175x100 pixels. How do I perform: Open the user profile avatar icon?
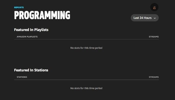[x=154, y=8]
